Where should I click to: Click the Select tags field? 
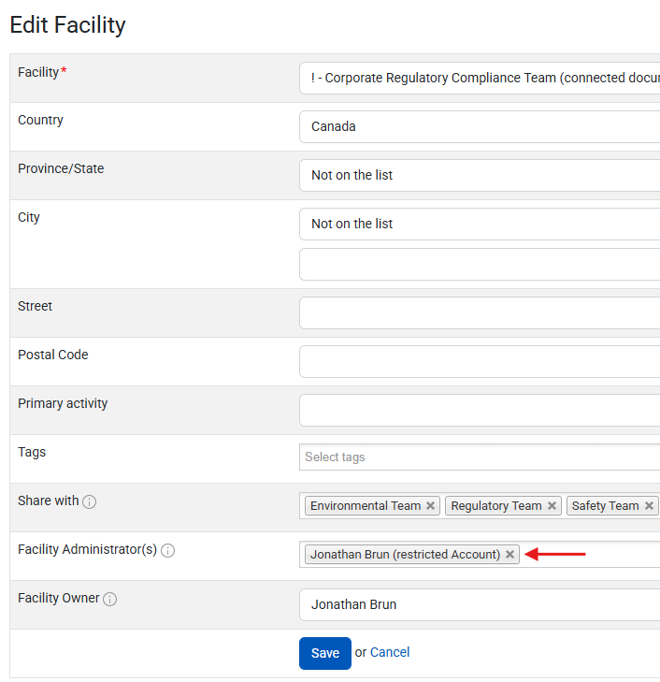[479, 457]
